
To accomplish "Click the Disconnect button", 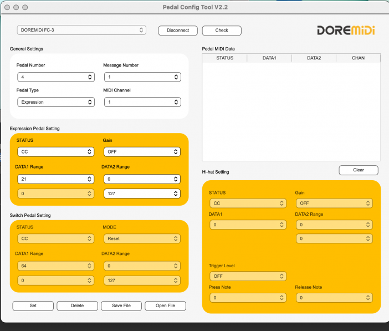I will [178, 30].
